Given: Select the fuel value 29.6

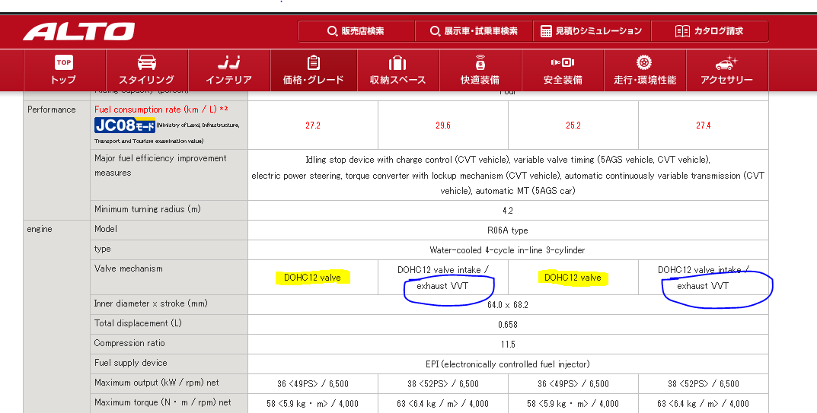Looking at the screenshot, I should pos(443,125).
